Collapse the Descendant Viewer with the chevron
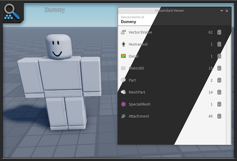 tap(222, 11)
